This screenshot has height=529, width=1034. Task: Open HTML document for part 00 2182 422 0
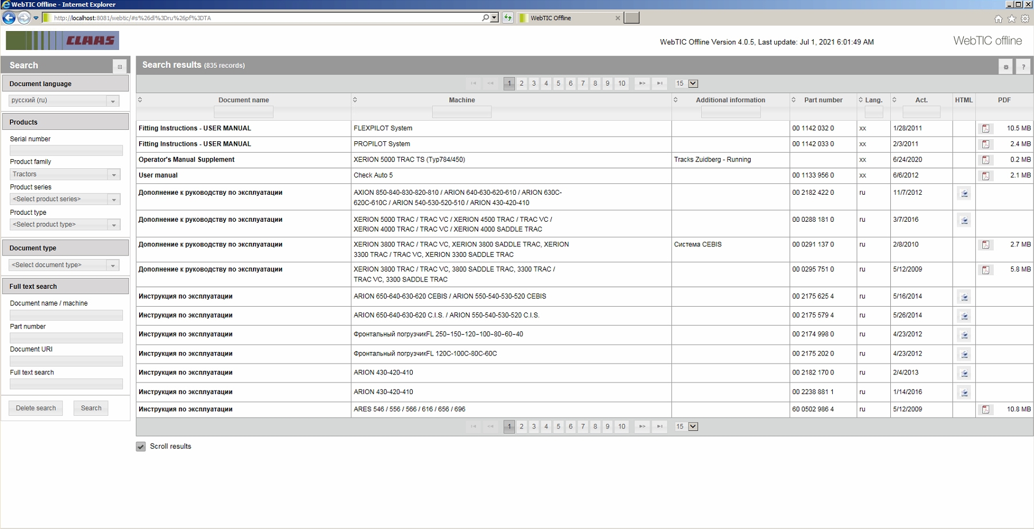(964, 194)
